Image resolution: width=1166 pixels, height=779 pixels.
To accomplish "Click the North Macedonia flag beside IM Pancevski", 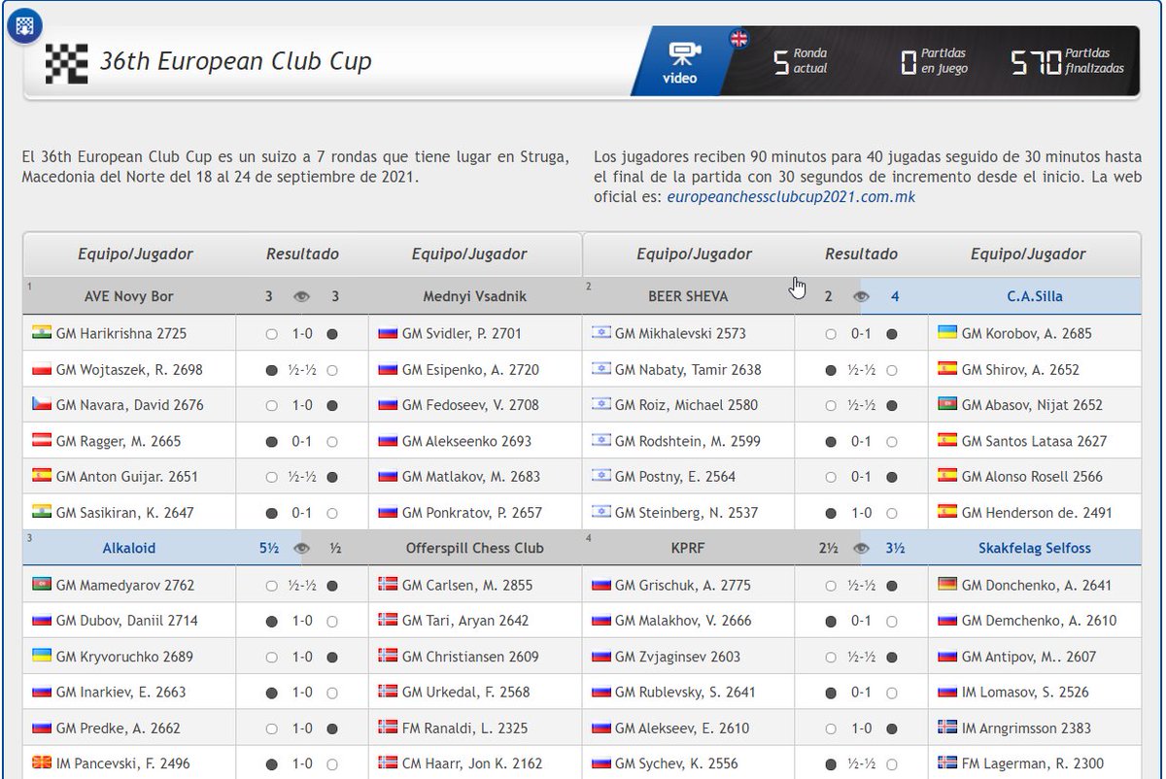I will [x=41, y=762].
